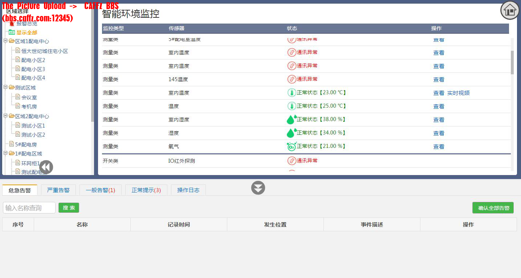
Task: Collapse the 测试区域 tree node
Action: (x=5, y=87)
